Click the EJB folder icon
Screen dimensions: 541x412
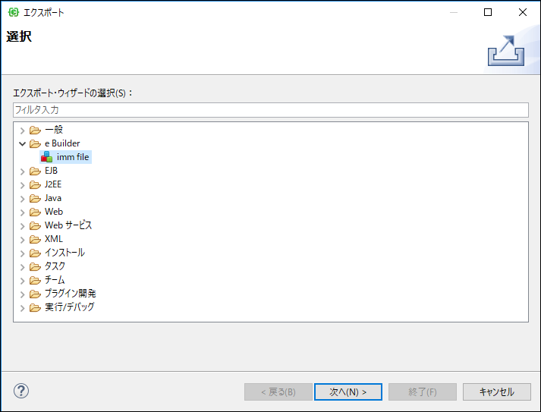pos(35,171)
